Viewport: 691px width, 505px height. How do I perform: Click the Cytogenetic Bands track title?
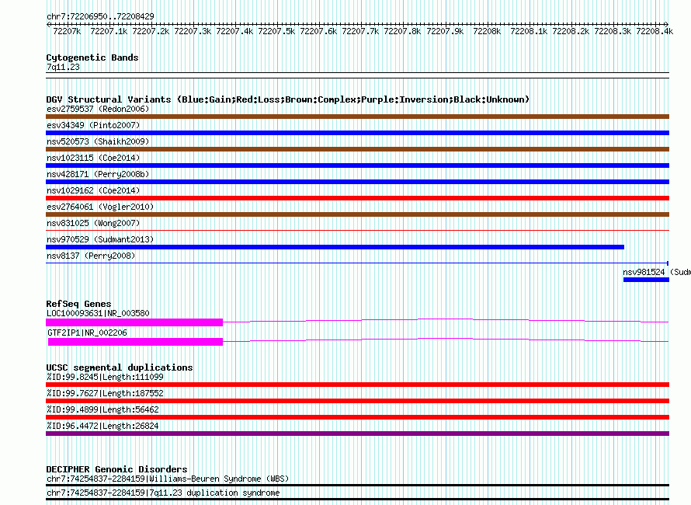tap(92, 57)
